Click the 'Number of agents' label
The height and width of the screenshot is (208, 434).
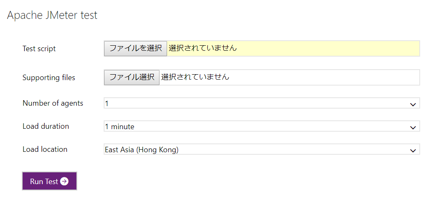click(x=52, y=103)
